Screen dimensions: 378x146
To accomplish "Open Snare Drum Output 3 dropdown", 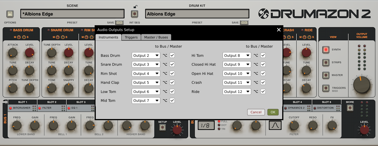I will point(146,65).
